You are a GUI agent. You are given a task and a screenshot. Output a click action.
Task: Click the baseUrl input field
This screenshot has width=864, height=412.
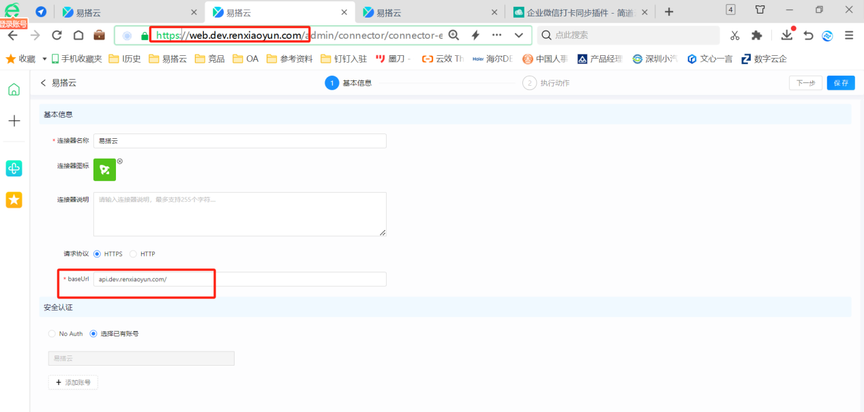pos(240,279)
